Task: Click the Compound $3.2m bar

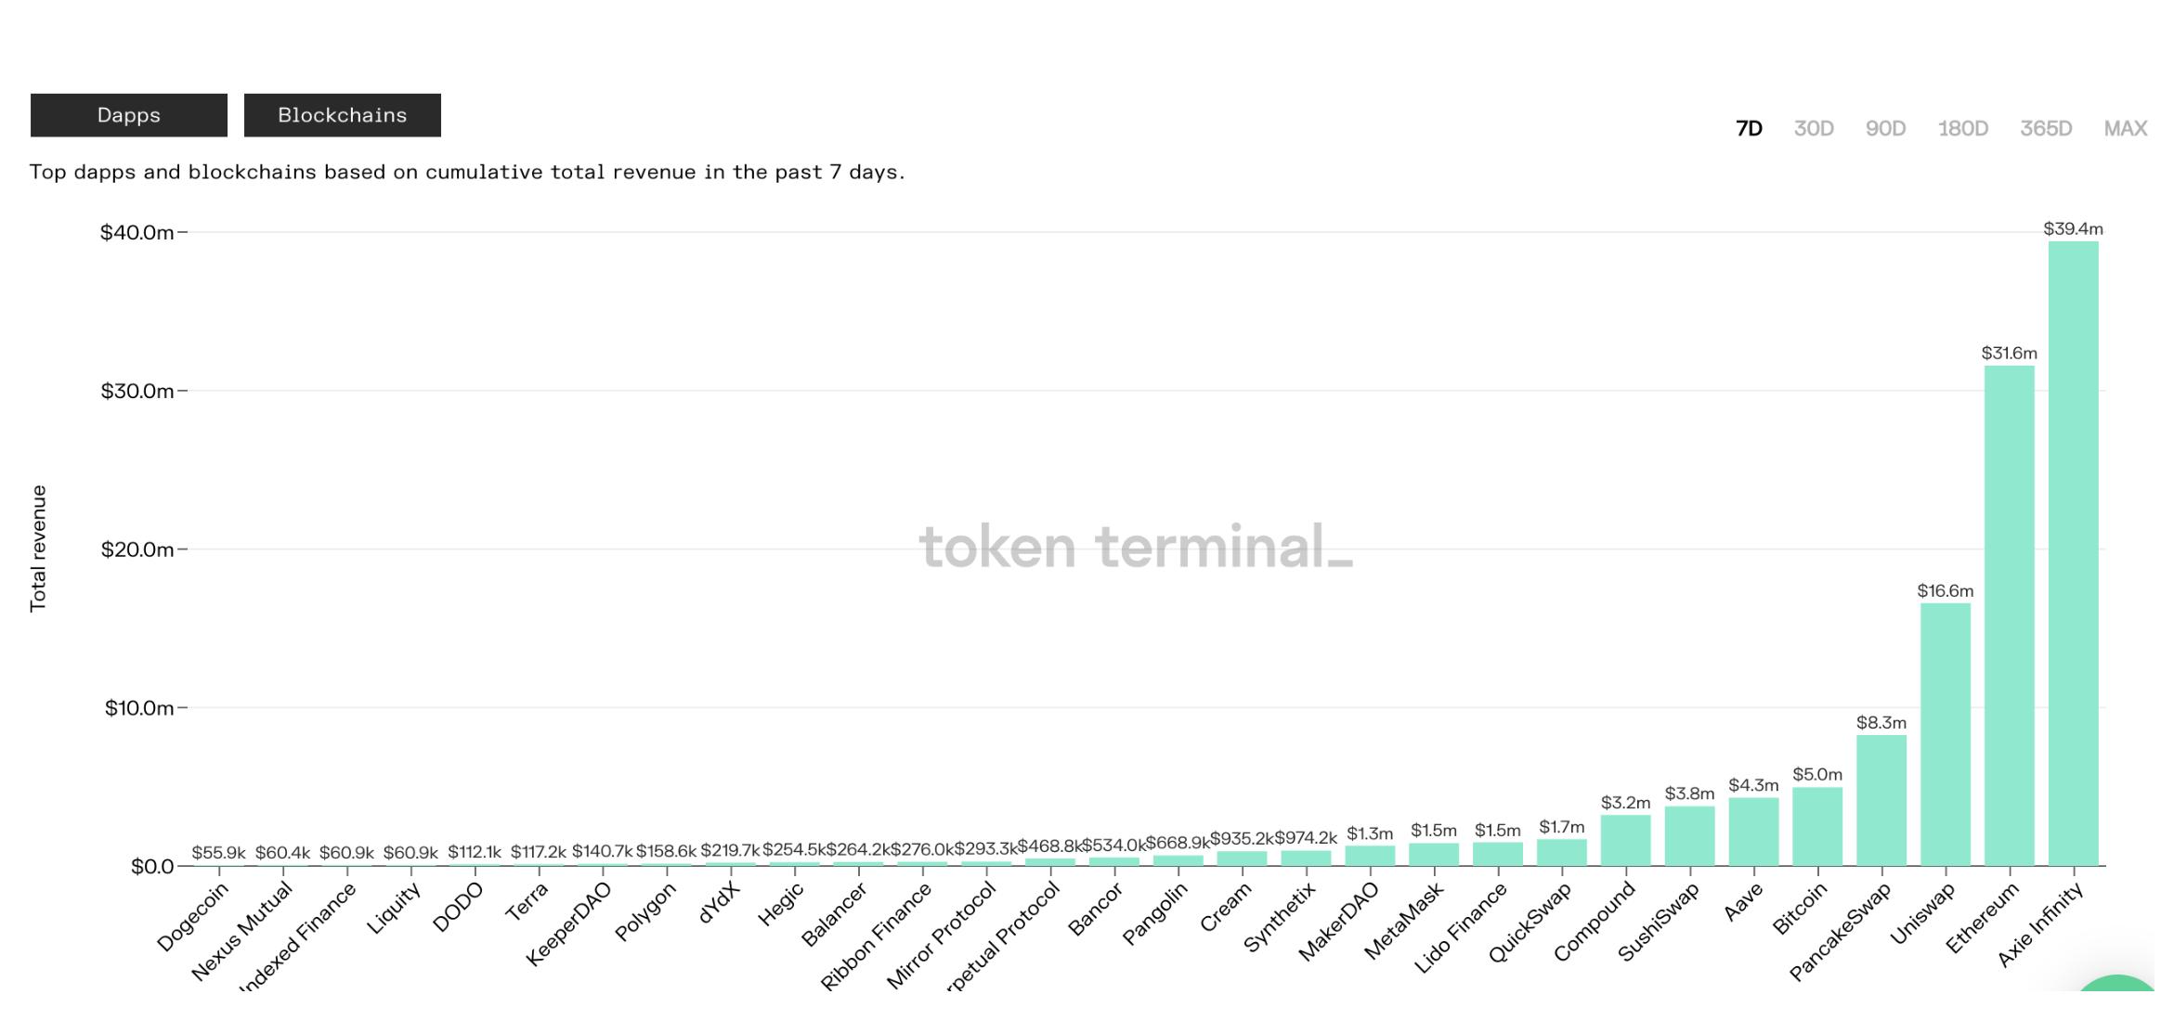Action: [x=1625, y=841]
